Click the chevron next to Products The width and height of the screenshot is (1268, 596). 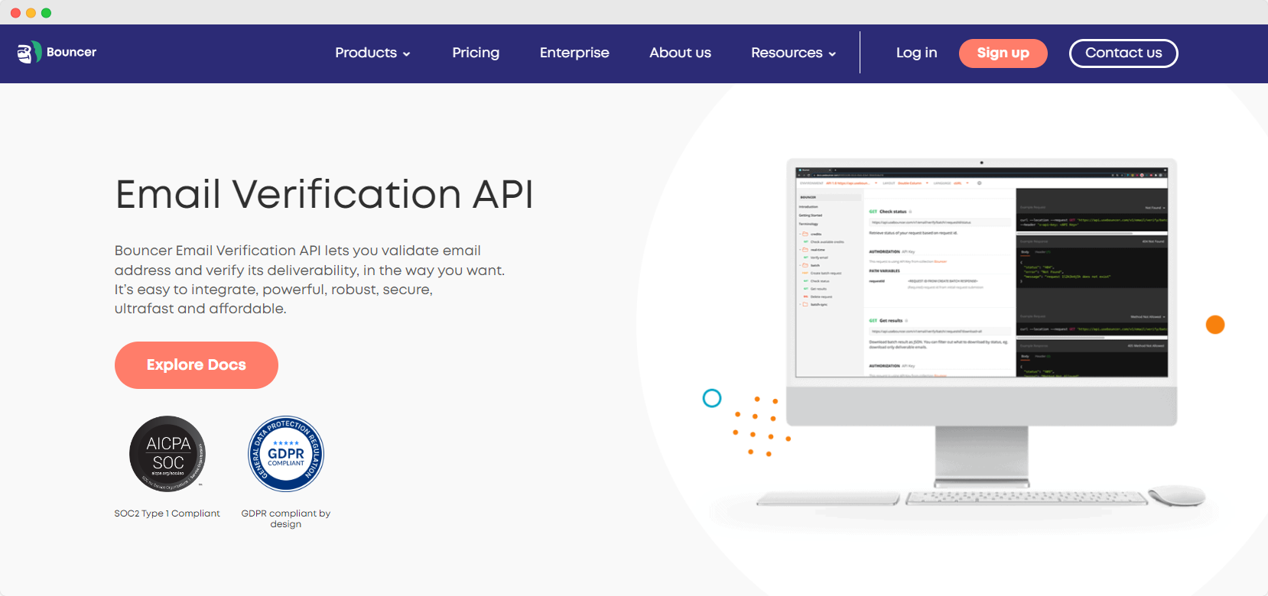(x=407, y=53)
